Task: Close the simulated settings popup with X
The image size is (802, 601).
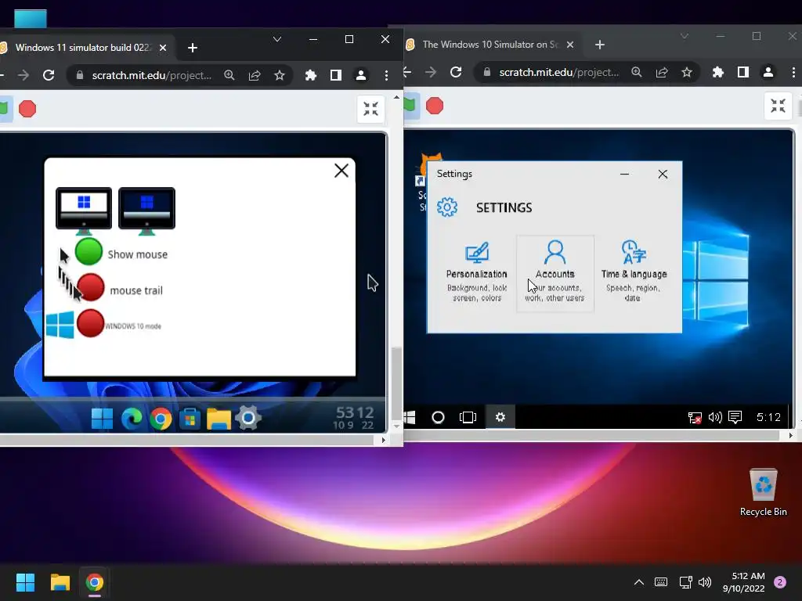Action: click(x=341, y=171)
